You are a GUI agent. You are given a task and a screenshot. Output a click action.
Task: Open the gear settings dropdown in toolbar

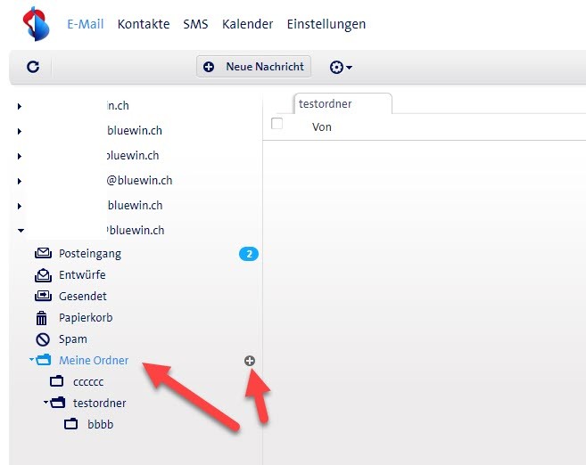(x=341, y=67)
